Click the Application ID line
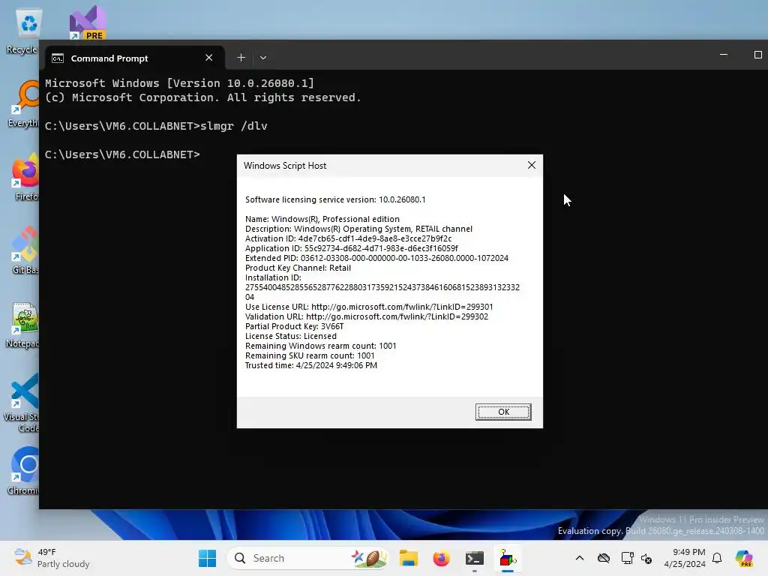The height and width of the screenshot is (576, 768). click(x=351, y=248)
